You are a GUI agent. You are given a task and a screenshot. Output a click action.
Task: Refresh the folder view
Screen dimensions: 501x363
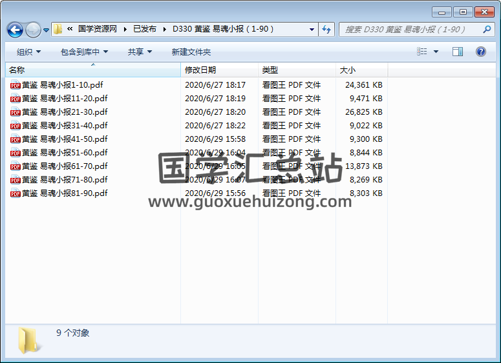(x=326, y=29)
